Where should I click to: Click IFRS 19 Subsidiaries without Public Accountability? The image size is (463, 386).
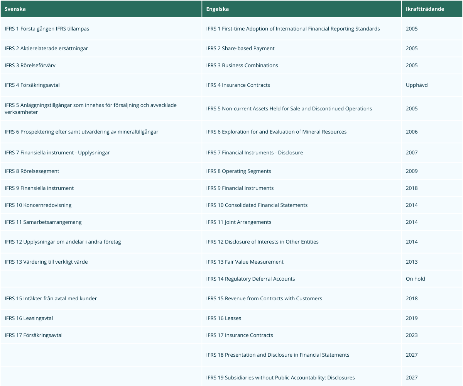280,378
